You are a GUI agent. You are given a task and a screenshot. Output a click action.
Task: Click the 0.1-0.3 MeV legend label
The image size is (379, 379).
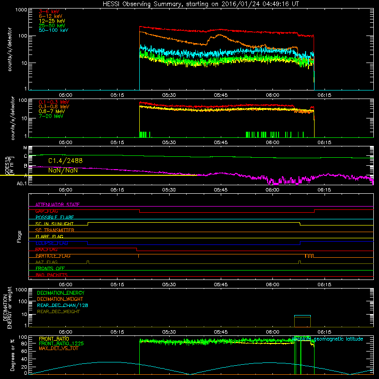tap(54, 102)
